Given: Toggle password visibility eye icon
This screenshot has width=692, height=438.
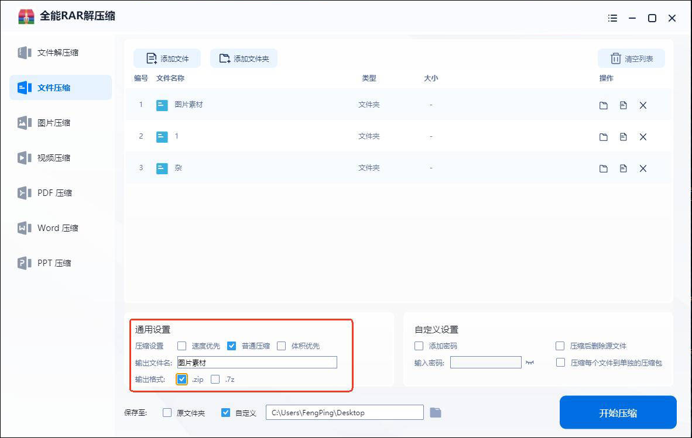Looking at the screenshot, I should click(530, 363).
